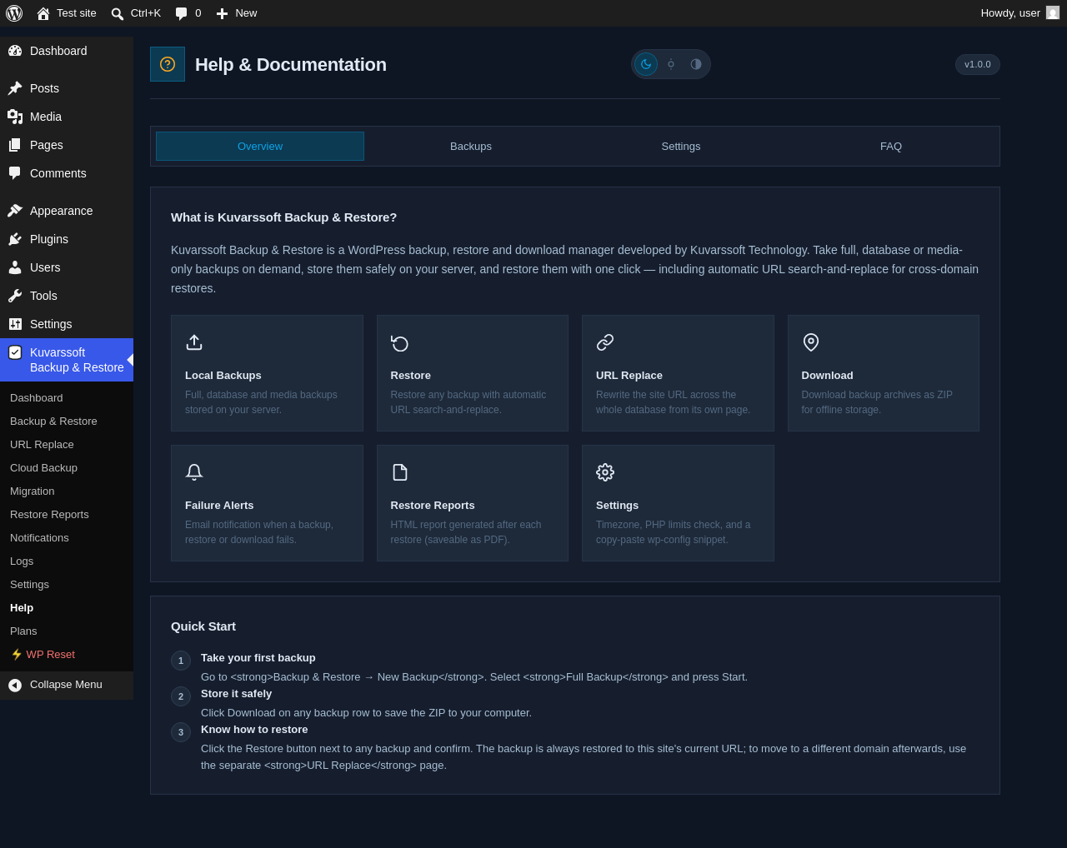The height and width of the screenshot is (848, 1067).
Task: Click the Tools wrench icon
Action: tap(15, 296)
